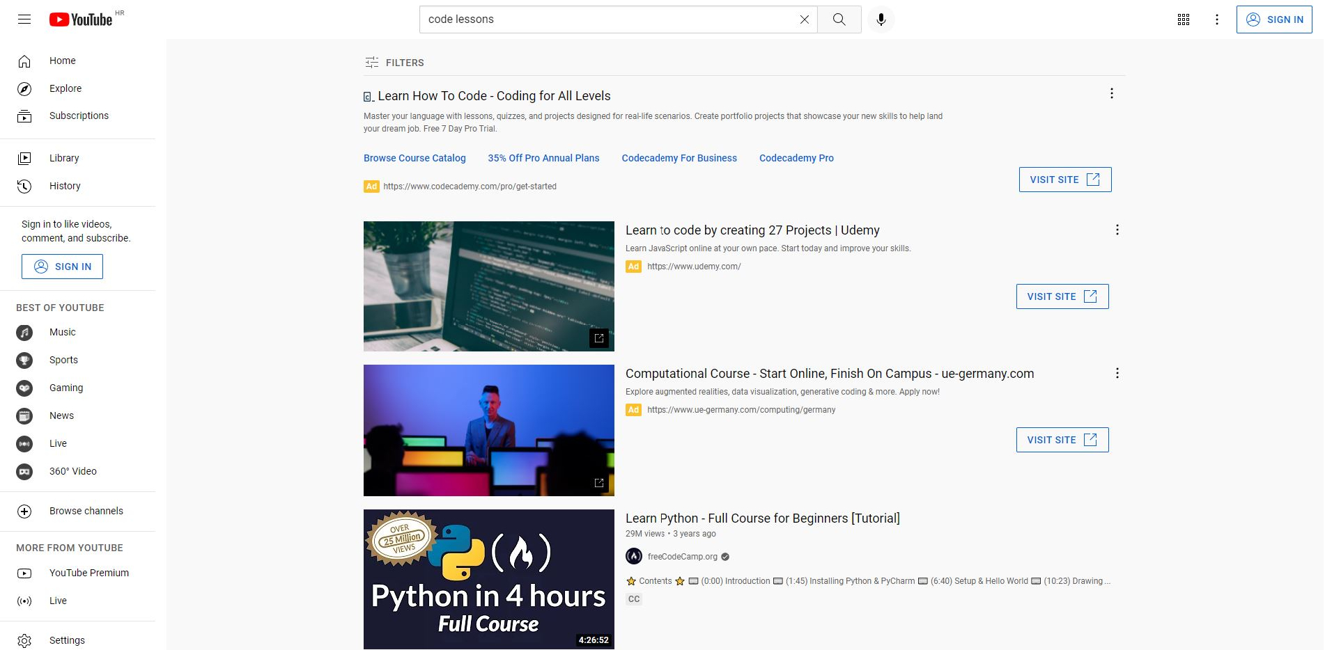Click the Home sidebar icon

click(24, 61)
